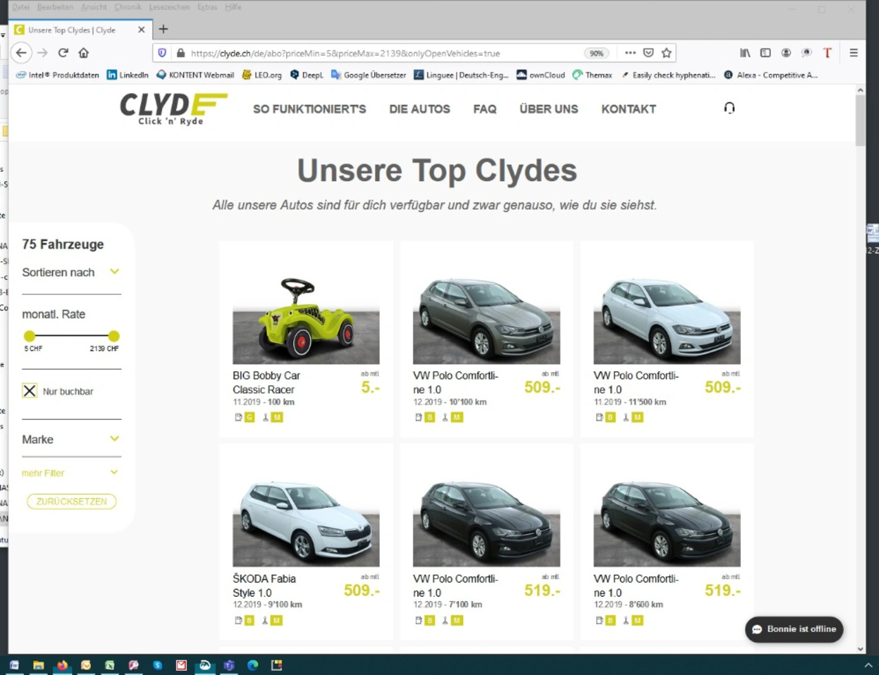Click the page vertical scrollbar thumb

(x=860, y=120)
